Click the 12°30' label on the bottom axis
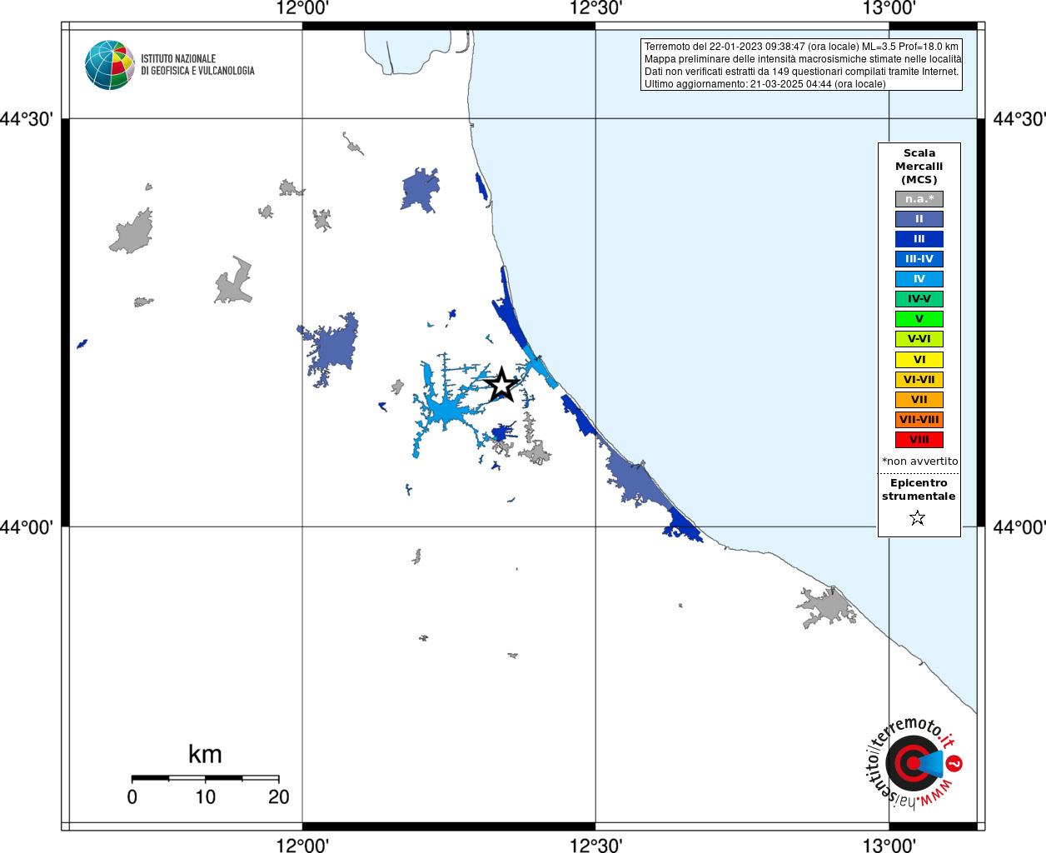The image size is (1046, 853). (595, 845)
